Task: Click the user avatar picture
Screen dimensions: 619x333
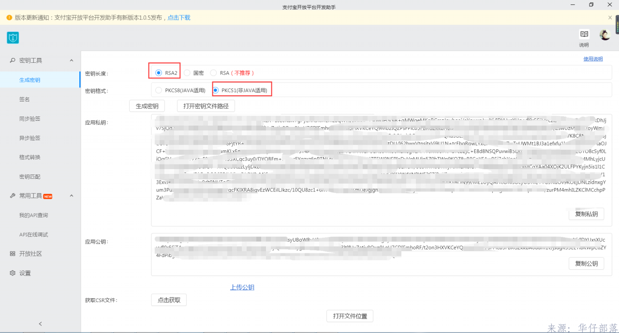Action: click(604, 35)
